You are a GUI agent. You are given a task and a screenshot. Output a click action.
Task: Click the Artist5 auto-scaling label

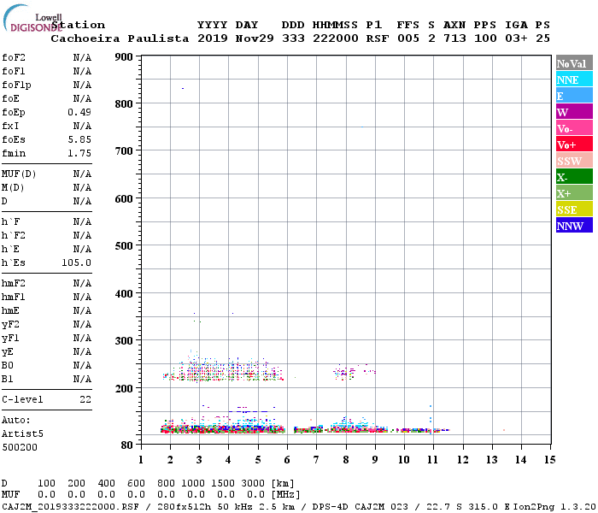[22, 434]
